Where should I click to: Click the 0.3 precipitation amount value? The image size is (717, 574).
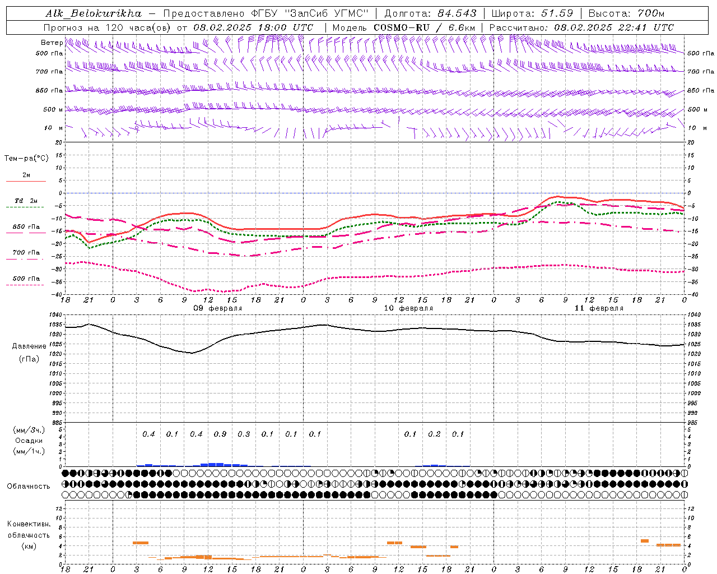point(244,434)
